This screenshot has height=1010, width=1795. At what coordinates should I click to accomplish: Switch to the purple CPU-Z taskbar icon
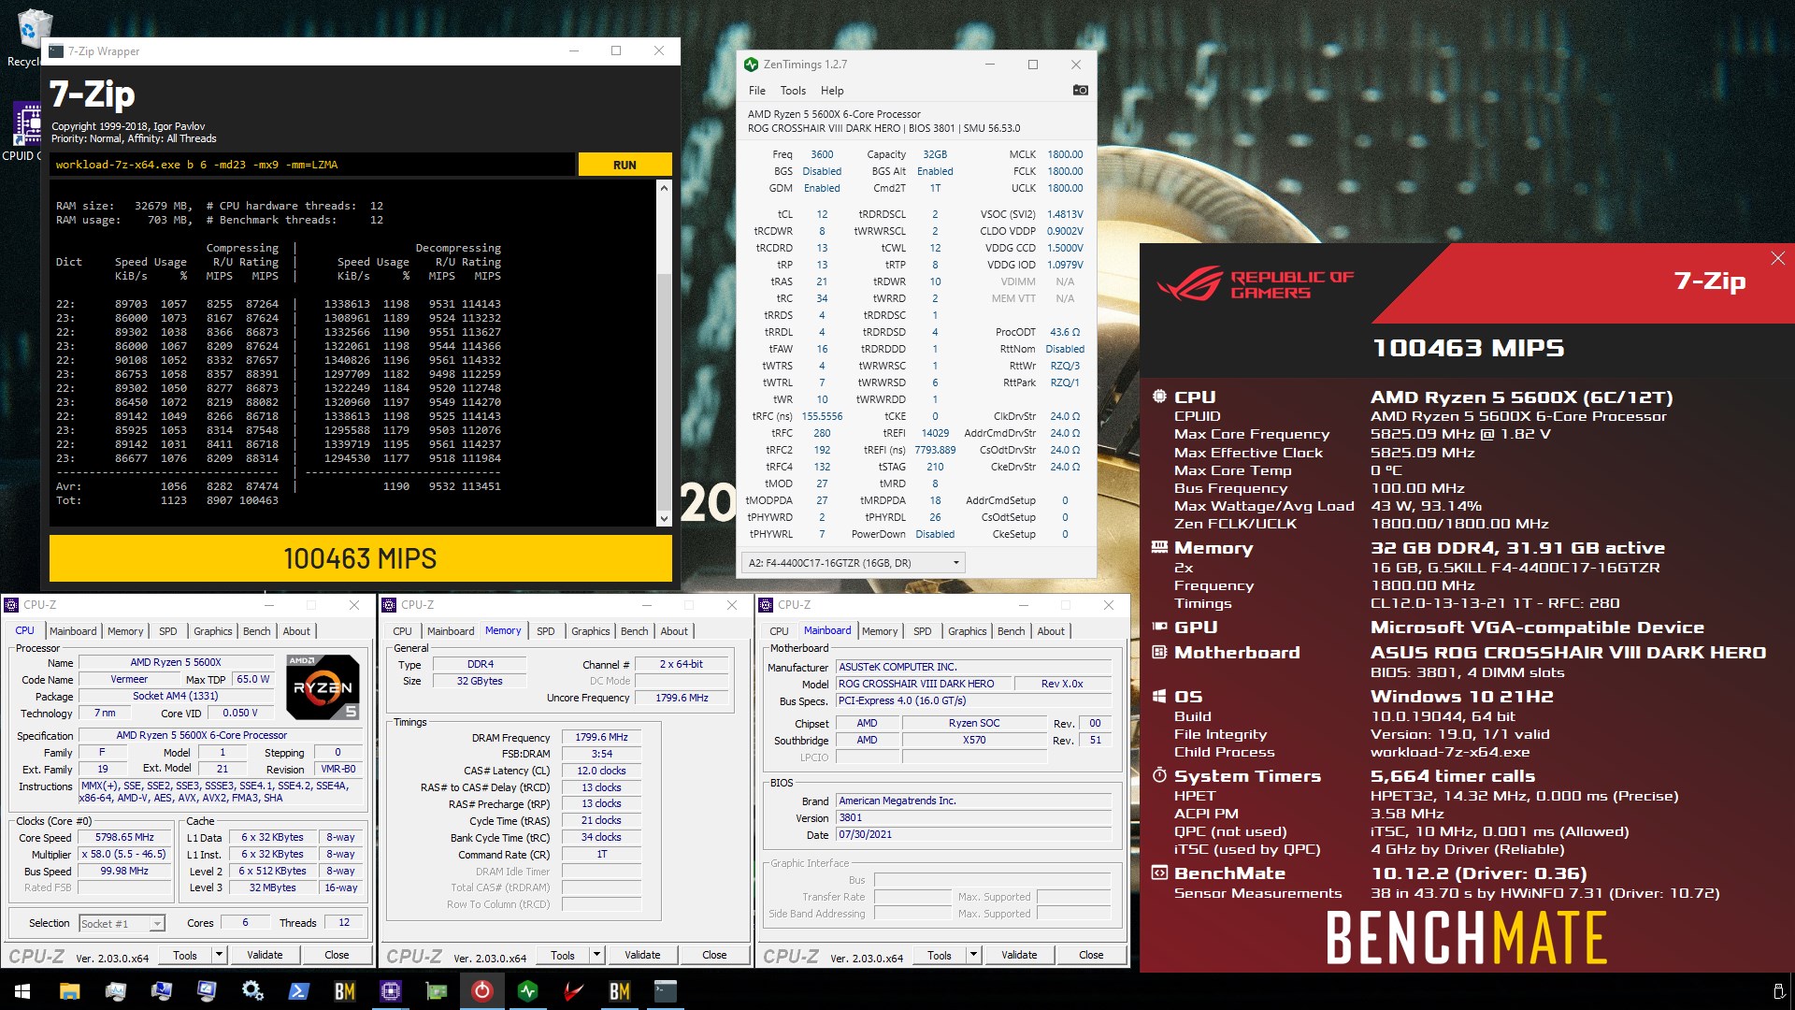(390, 991)
